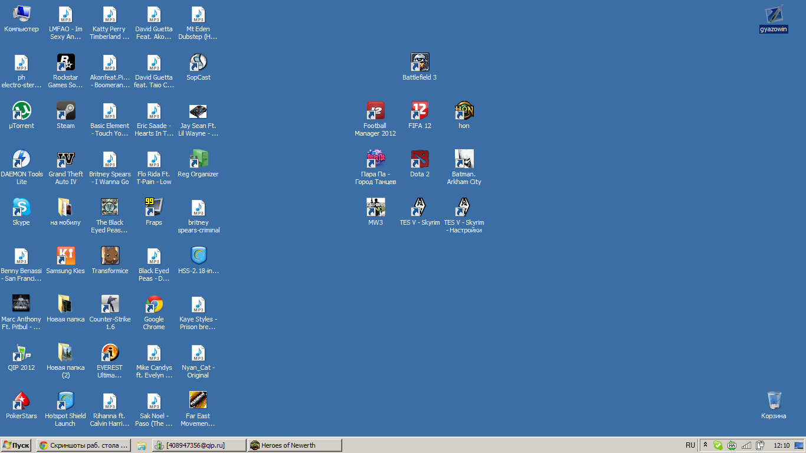Select the Rihanna ft. Calvin Harris MP3
The image size is (806, 453).
[110, 409]
